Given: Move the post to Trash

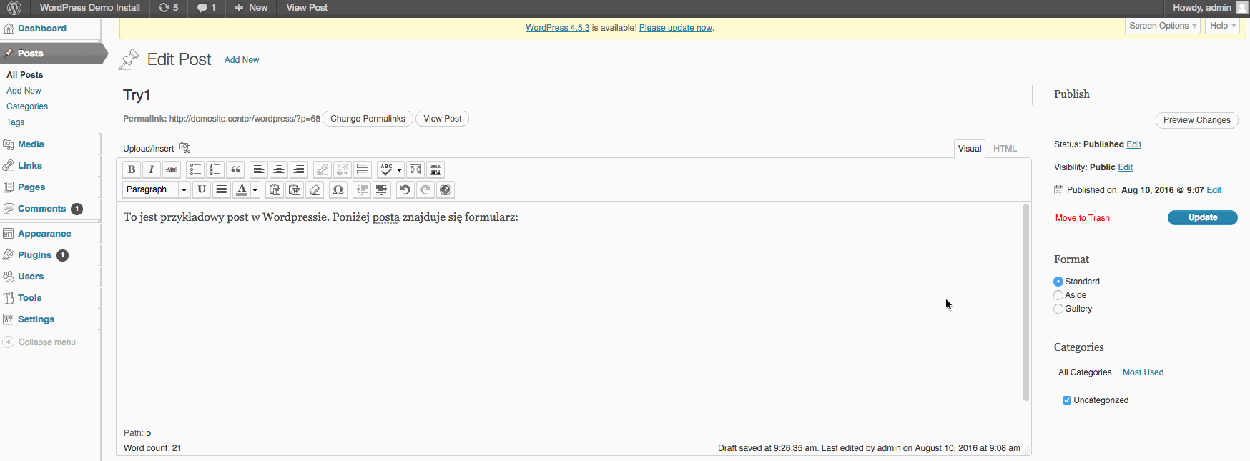Looking at the screenshot, I should click(x=1083, y=218).
